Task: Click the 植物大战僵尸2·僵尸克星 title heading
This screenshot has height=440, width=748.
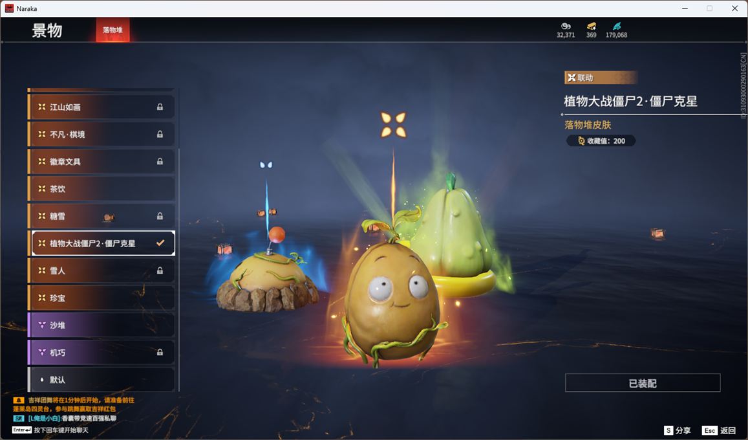Action: [x=630, y=101]
